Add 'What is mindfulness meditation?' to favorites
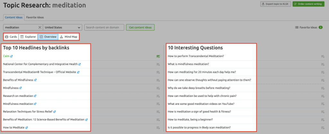The image size is (329, 134). (323, 64)
